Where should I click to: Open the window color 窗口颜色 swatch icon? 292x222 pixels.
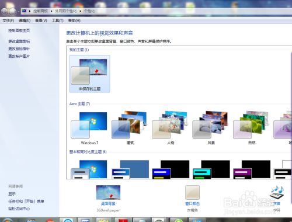[192, 192]
